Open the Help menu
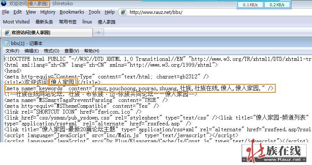Viewport: 312px width, 165px height. [x=109, y=12]
